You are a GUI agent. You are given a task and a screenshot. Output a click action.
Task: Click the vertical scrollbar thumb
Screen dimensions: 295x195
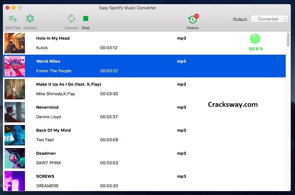pos(288,40)
